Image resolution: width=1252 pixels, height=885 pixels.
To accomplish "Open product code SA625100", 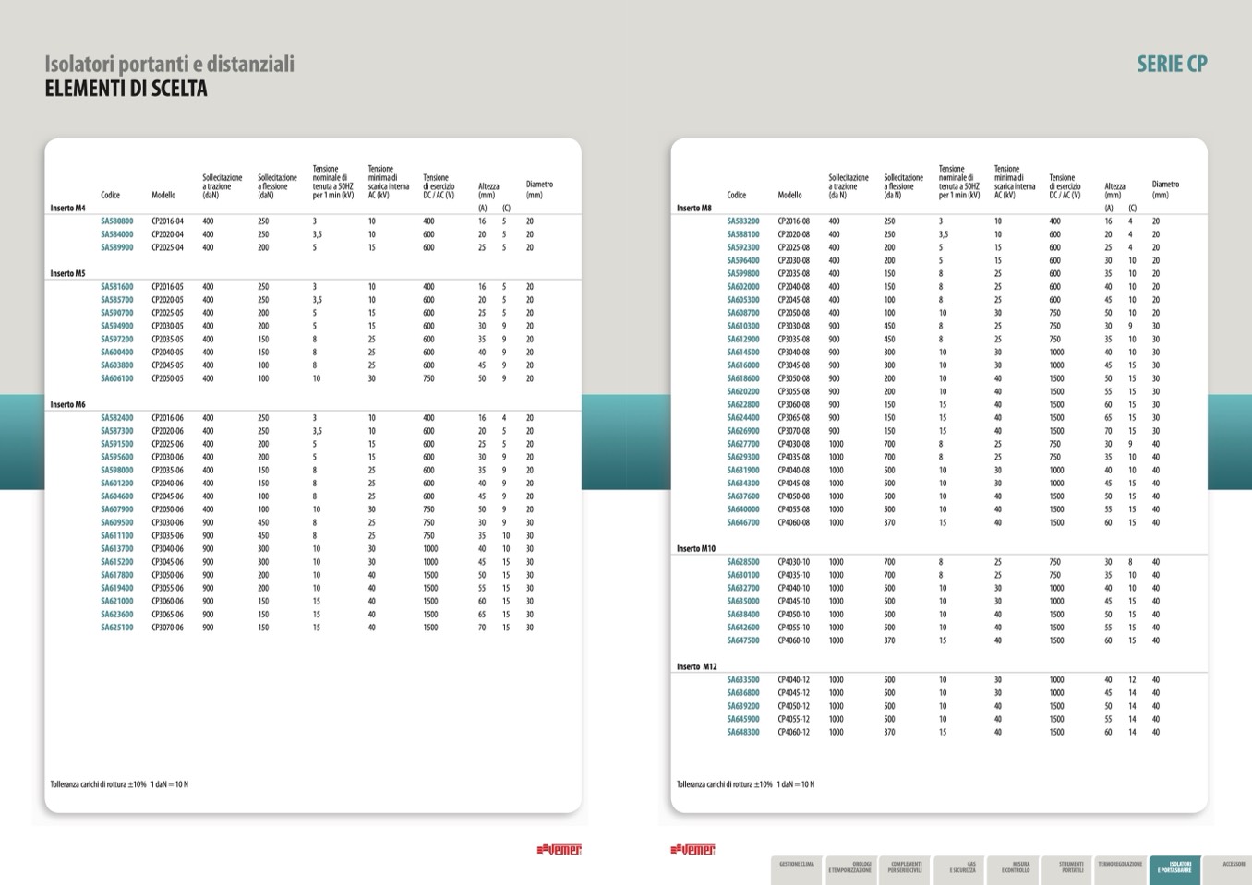I will [x=117, y=628].
